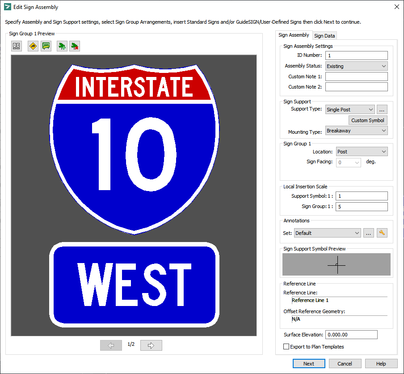Click the Surface Elevation field

[351, 335]
